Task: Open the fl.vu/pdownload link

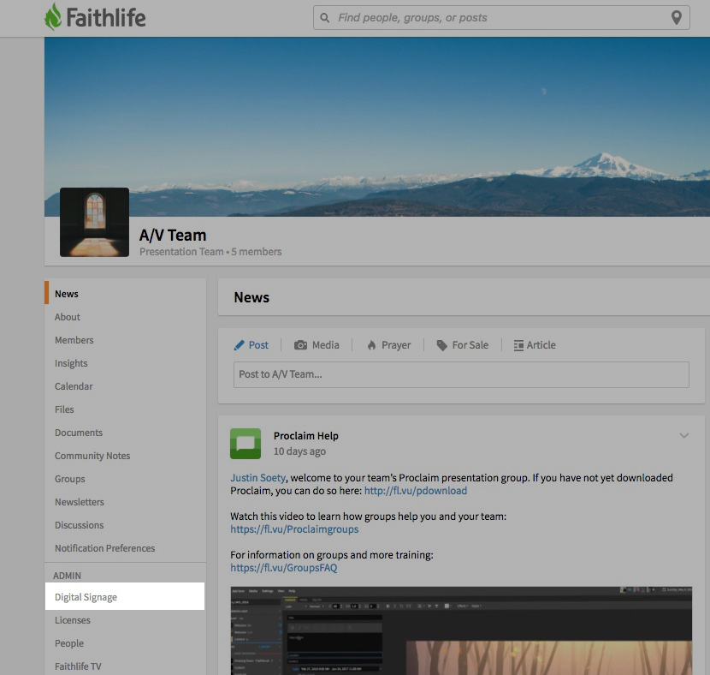Action: click(x=415, y=491)
